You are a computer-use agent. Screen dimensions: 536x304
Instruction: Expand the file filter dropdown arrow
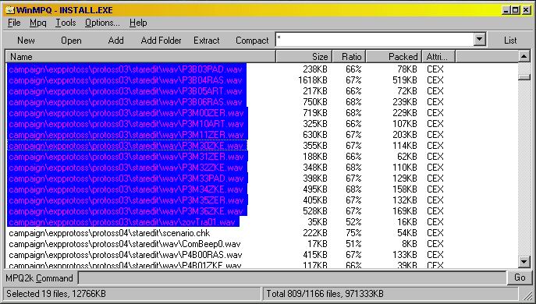(x=479, y=40)
